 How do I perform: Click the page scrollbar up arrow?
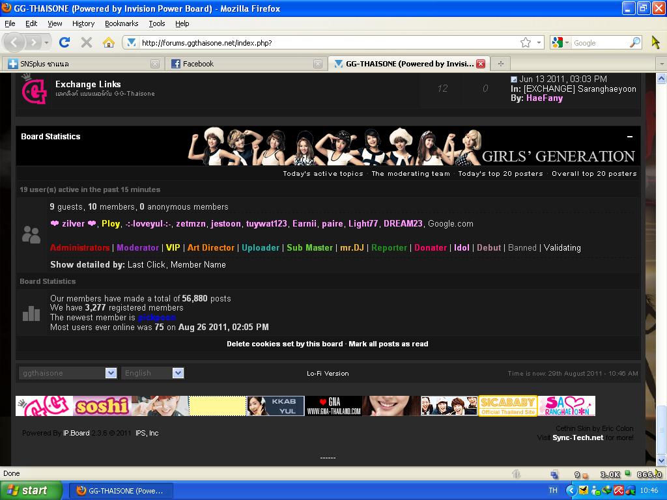pyautogui.click(x=661, y=78)
